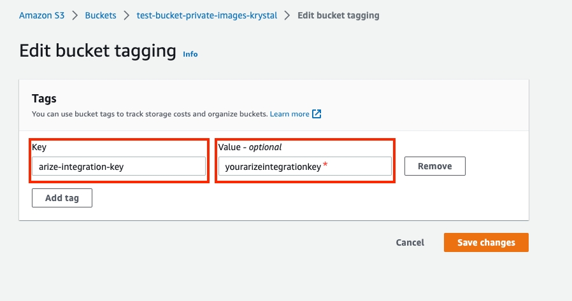The height and width of the screenshot is (301, 572).
Task: Follow the Learn more link
Action: (x=289, y=114)
